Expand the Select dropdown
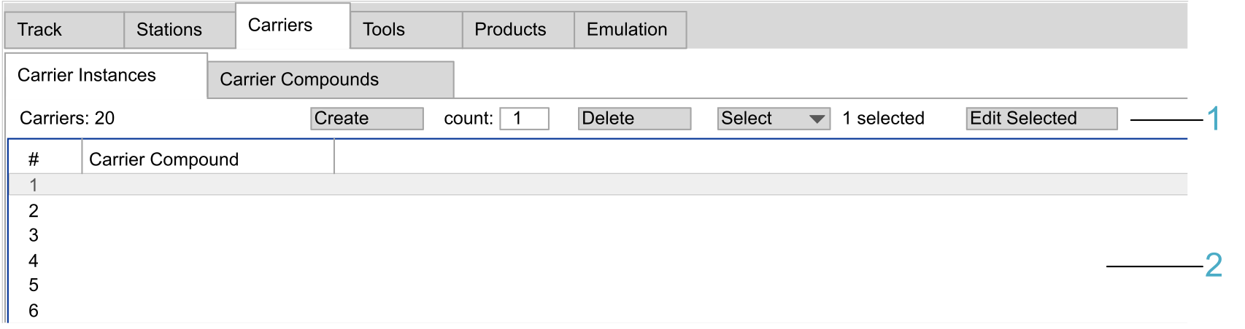The image size is (1245, 329). pyautogui.click(x=774, y=119)
